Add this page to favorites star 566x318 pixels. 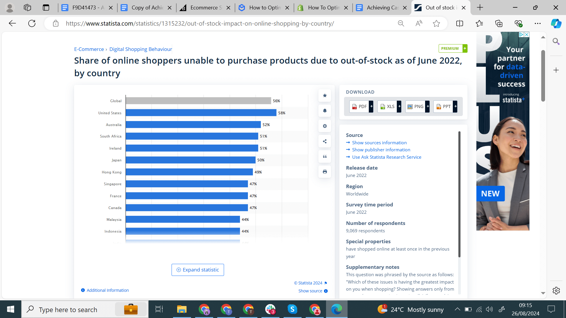click(437, 24)
